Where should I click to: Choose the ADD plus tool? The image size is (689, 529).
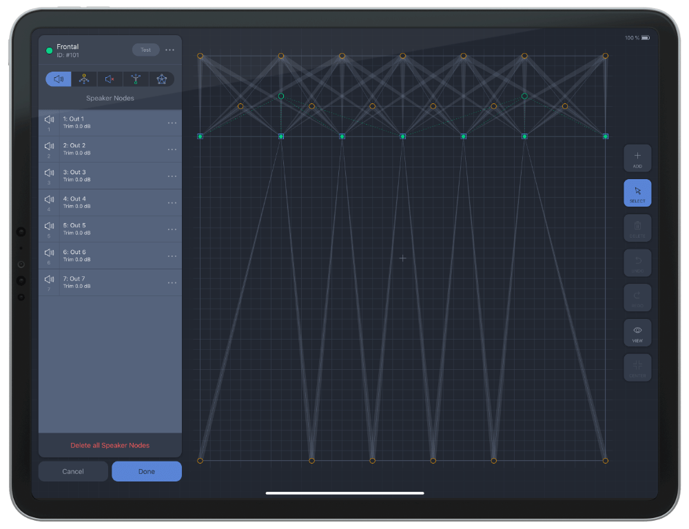637,158
